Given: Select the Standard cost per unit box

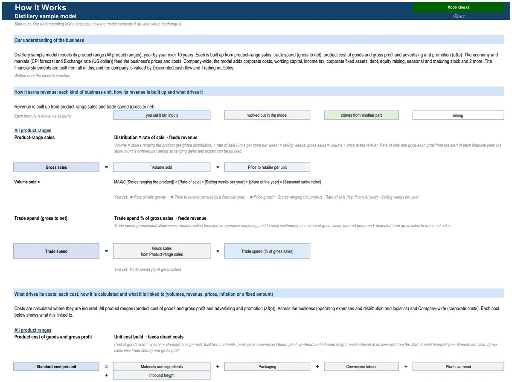Looking at the screenshot, I should [56, 367].
